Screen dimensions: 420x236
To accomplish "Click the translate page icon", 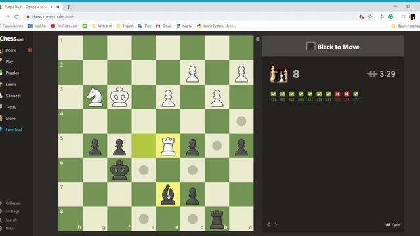I will pos(361,17).
